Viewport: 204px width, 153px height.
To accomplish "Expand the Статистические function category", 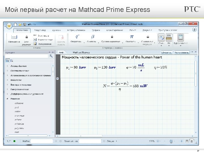I will click(x=7, y=71).
